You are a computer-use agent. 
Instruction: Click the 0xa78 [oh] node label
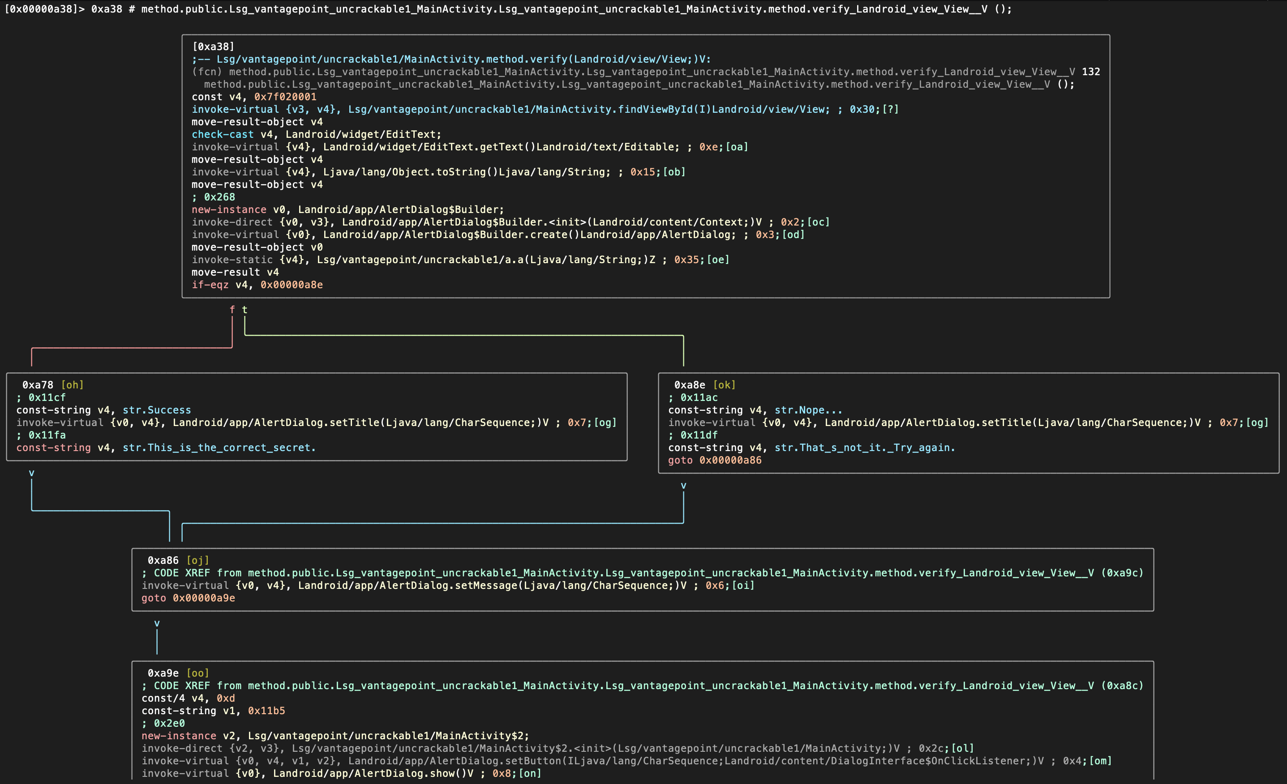(52, 385)
